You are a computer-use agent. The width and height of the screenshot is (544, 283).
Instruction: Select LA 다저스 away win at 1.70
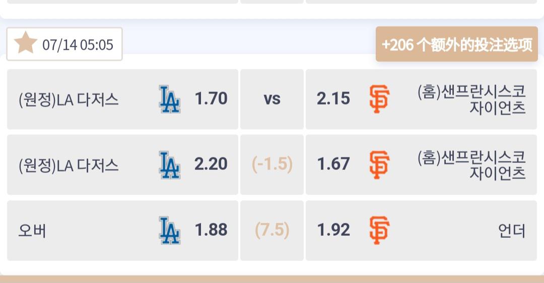click(x=122, y=99)
